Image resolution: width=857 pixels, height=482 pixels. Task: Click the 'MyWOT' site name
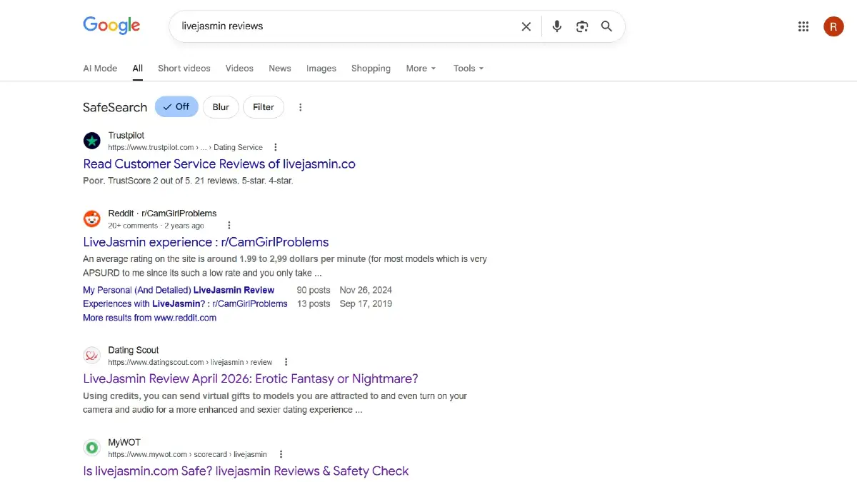(x=124, y=443)
